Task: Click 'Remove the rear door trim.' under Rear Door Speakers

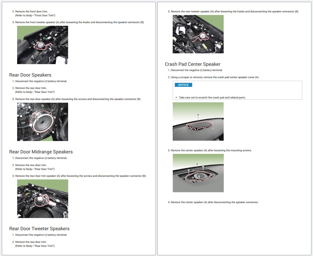Action: [x=31, y=88]
